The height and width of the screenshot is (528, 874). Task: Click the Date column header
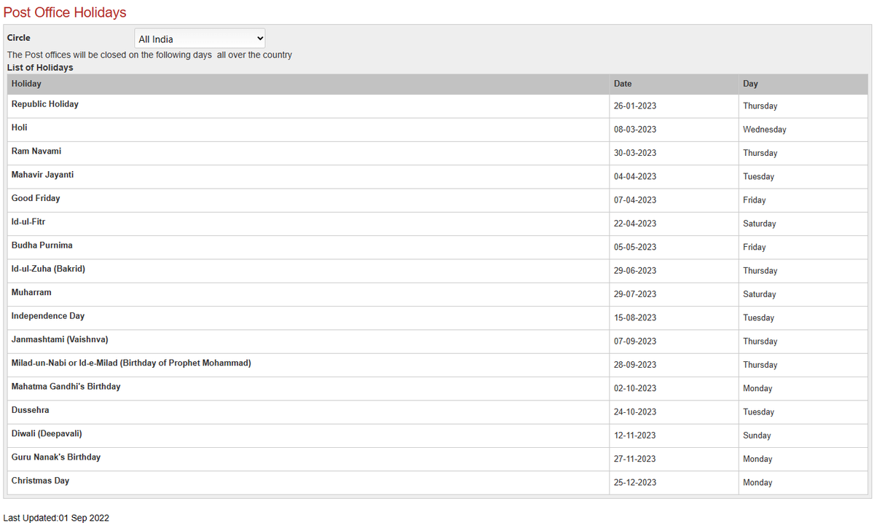(623, 84)
